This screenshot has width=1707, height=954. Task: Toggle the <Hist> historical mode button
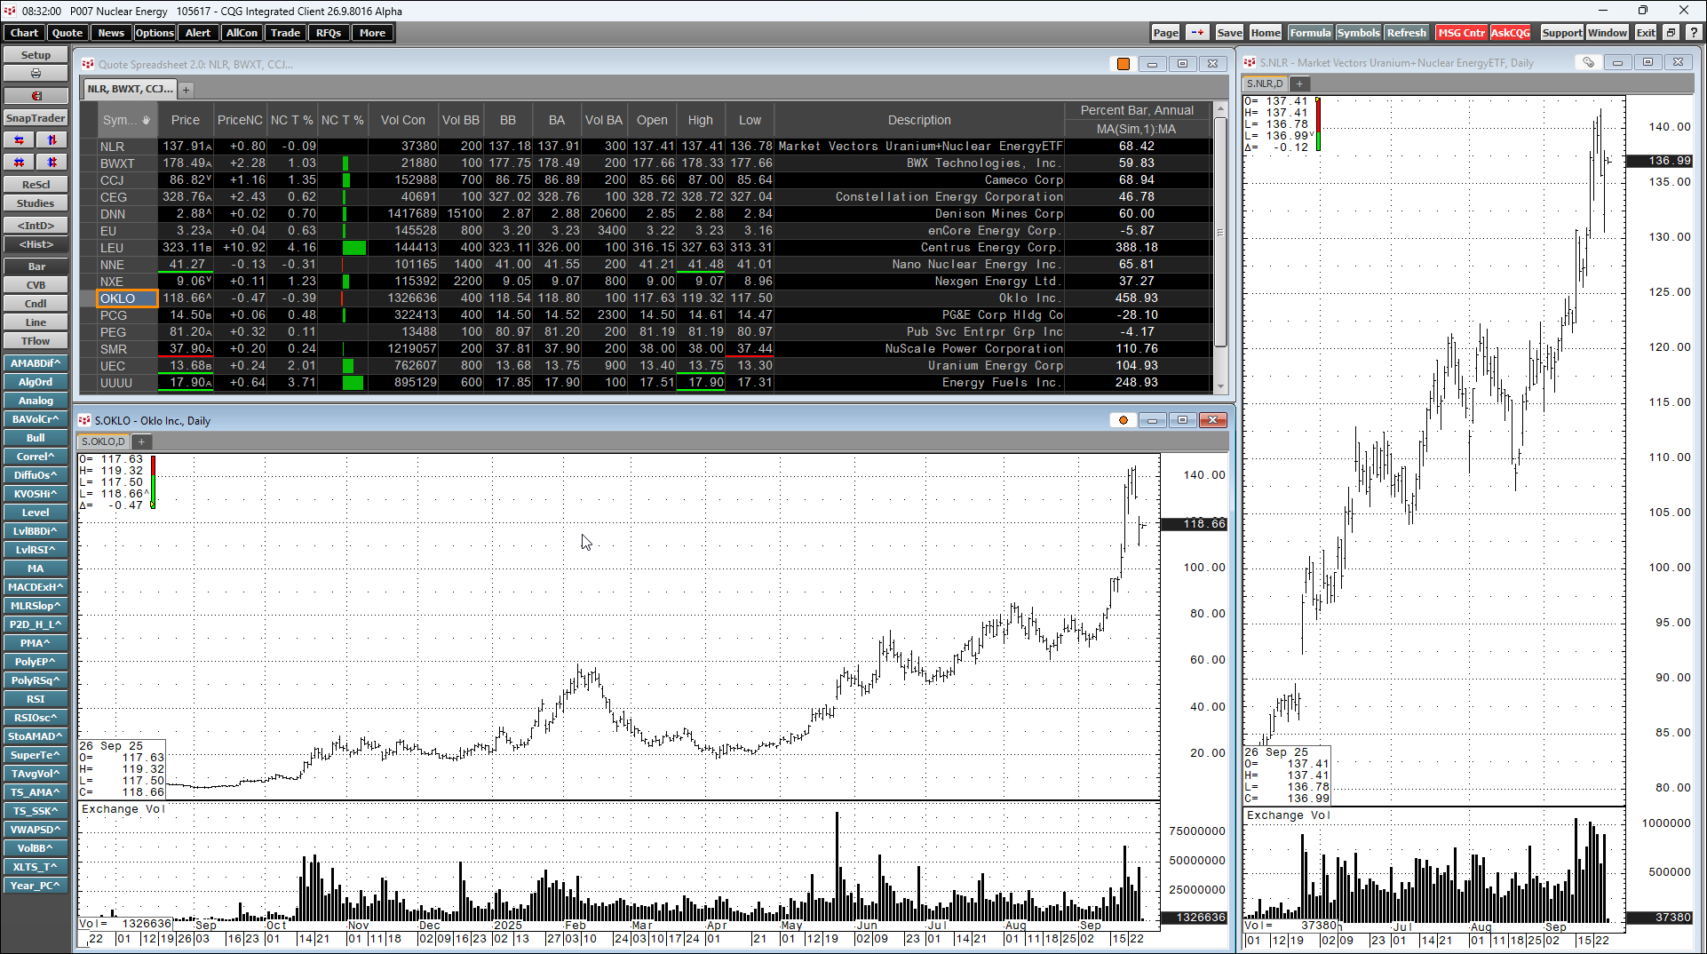pyautogui.click(x=36, y=244)
